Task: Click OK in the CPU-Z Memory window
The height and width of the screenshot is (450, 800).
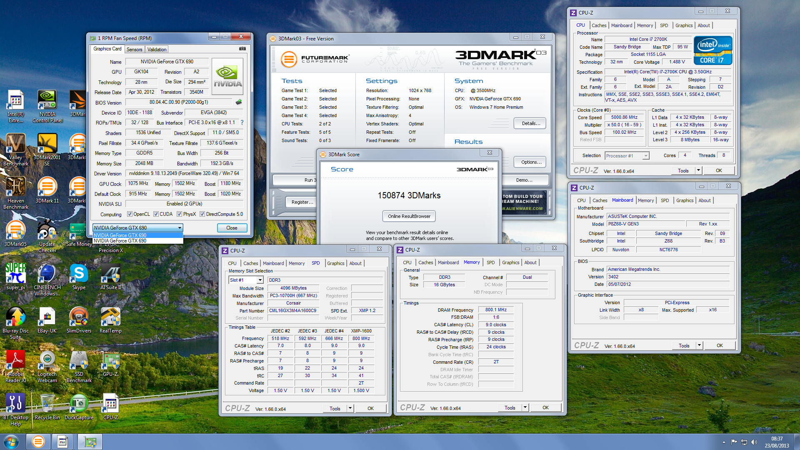Action: [545, 407]
